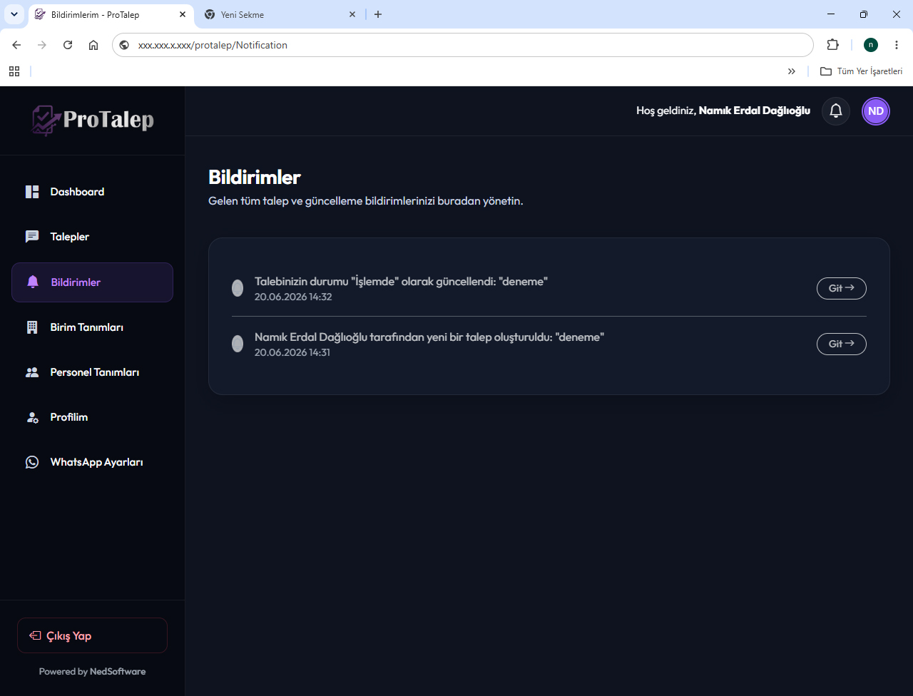Click Git for the "İşlemde" notification
913x696 pixels.
coord(842,288)
